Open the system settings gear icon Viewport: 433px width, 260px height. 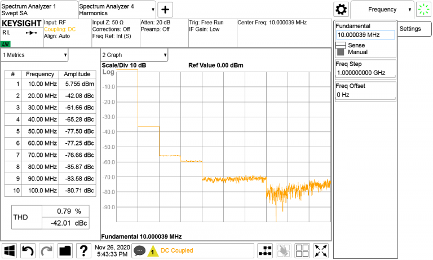(341, 10)
